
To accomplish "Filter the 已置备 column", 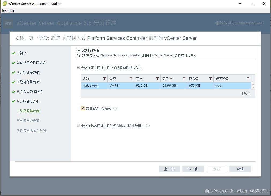I will pos(210,79).
